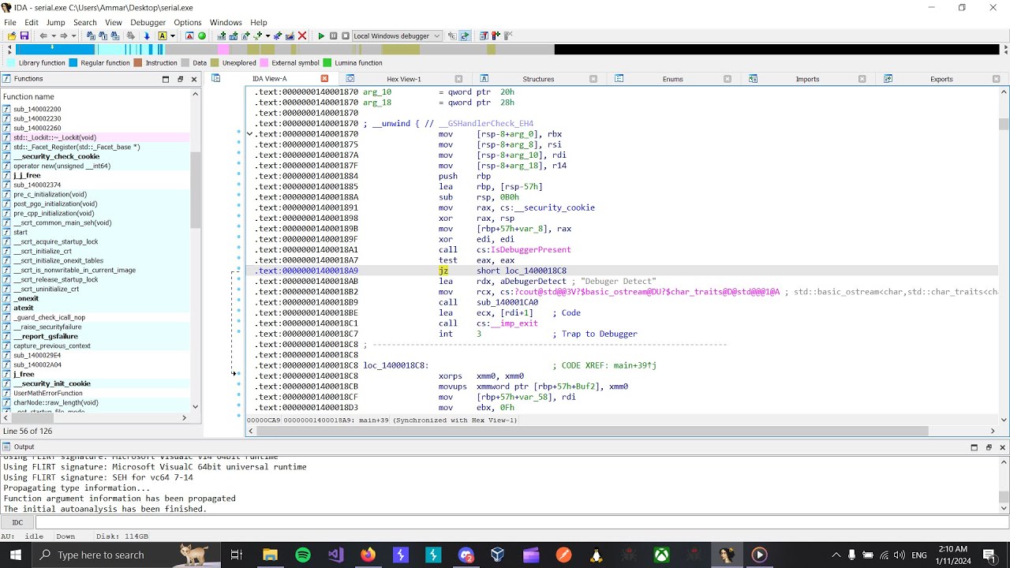This screenshot has height=568, width=1010.
Task: Open Firefox from the taskbar
Action: [x=368, y=555]
